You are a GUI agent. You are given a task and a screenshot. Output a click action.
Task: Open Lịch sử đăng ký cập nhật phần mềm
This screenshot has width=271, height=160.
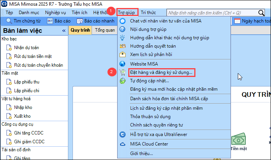(174, 108)
